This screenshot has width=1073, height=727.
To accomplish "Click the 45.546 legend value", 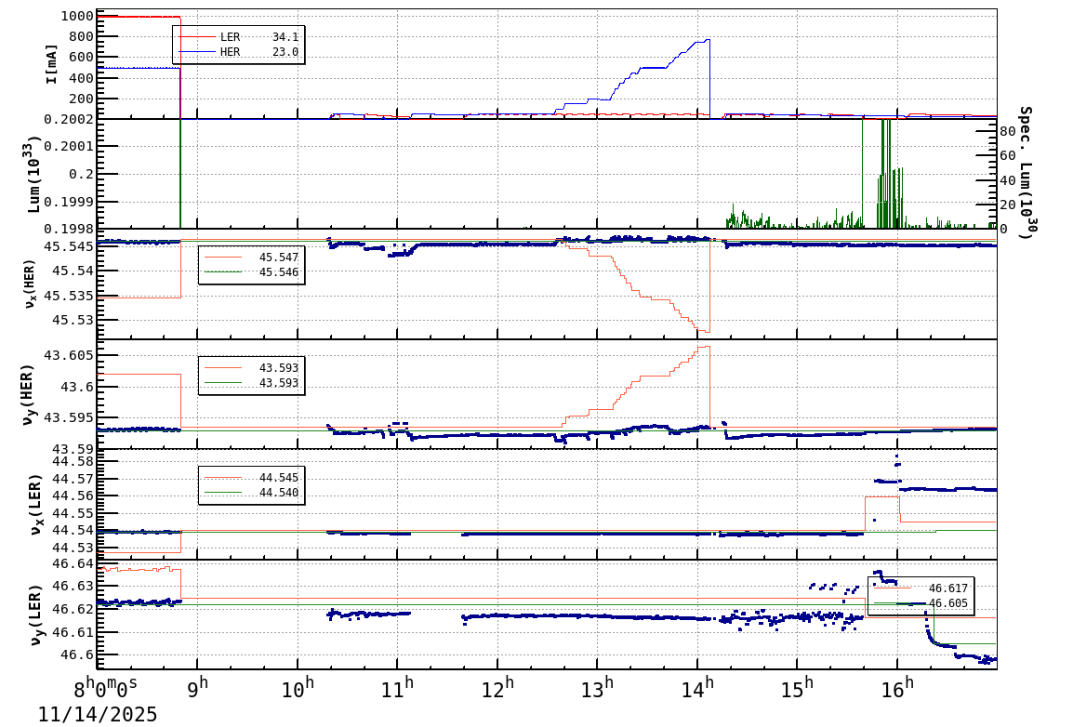I will 279,272.
